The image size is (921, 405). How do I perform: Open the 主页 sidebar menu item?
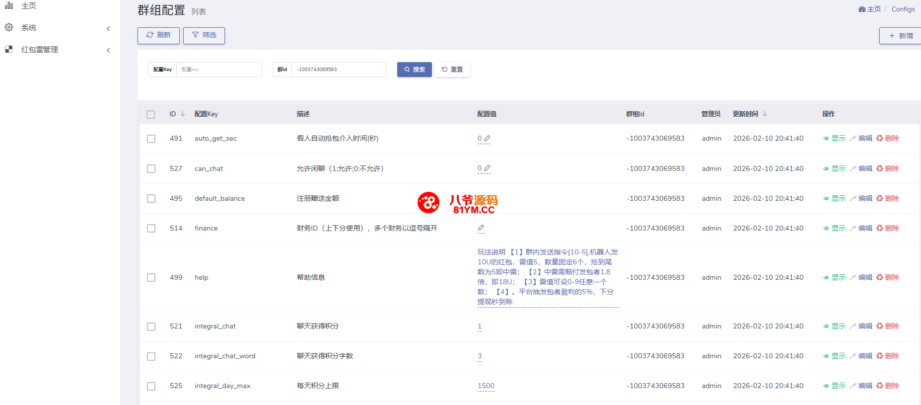click(28, 6)
